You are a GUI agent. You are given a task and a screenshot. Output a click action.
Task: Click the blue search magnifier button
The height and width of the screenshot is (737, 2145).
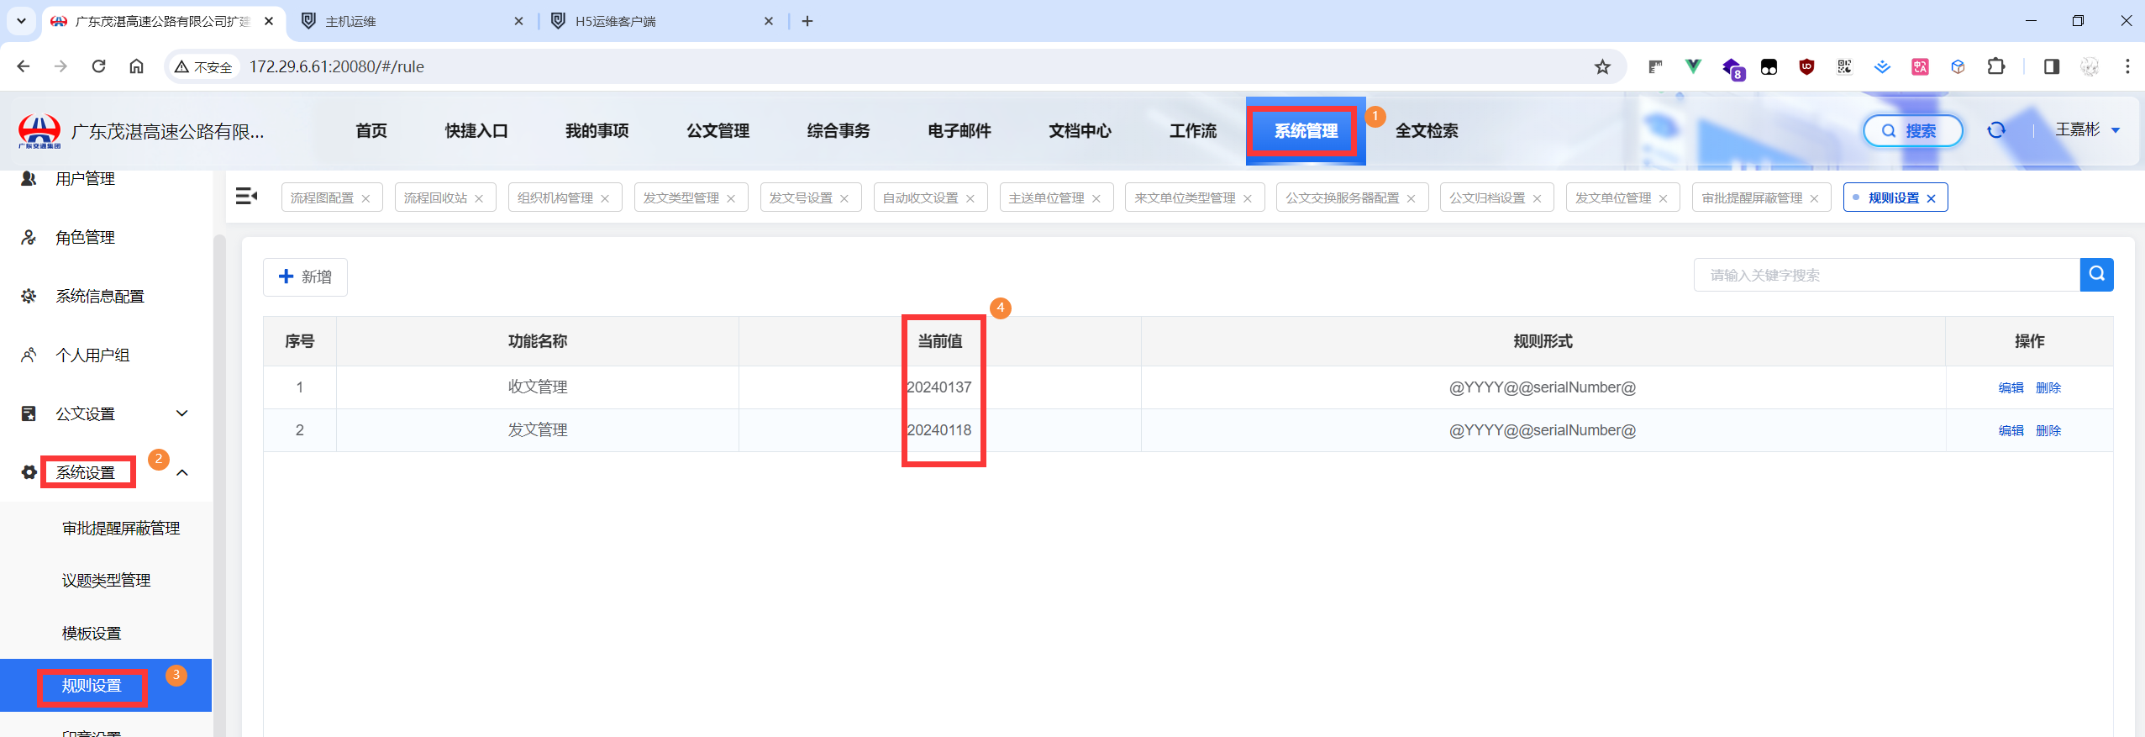coord(2096,275)
